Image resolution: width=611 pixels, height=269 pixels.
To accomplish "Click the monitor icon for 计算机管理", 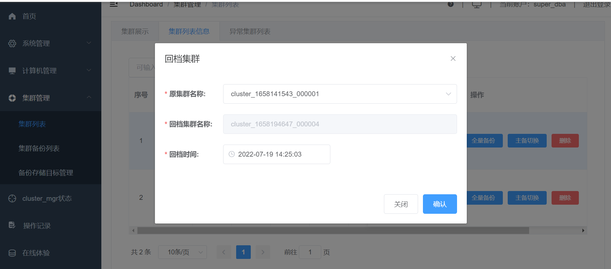I will [12, 70].
